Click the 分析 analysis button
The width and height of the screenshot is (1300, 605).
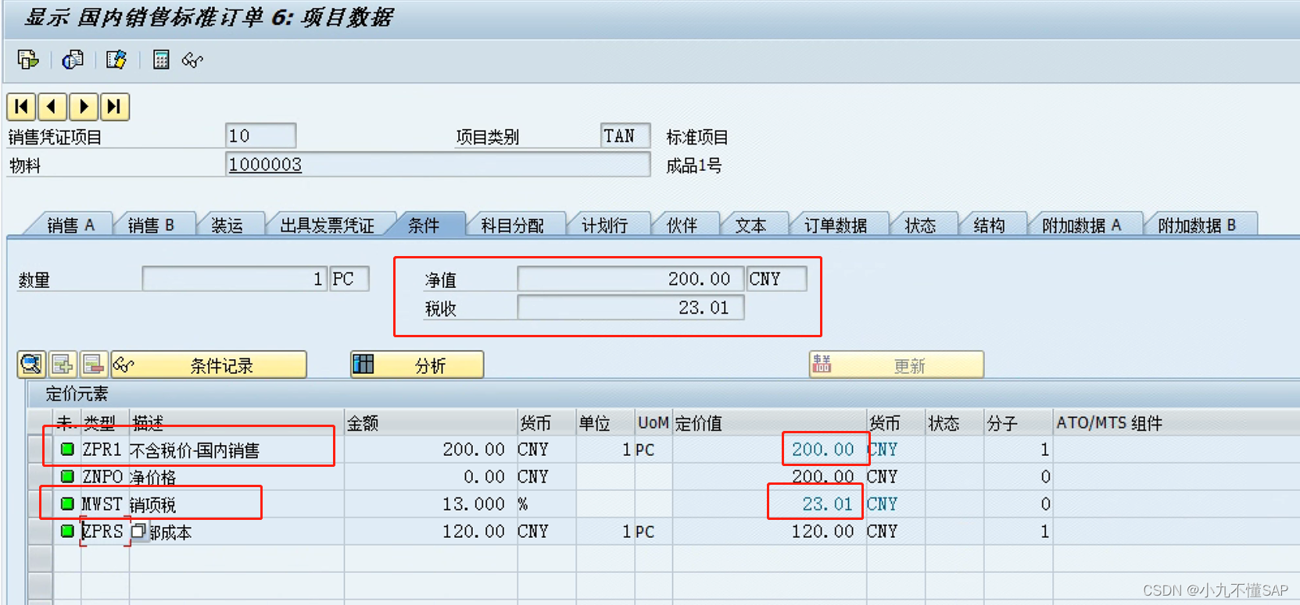[x=417, y=365]
